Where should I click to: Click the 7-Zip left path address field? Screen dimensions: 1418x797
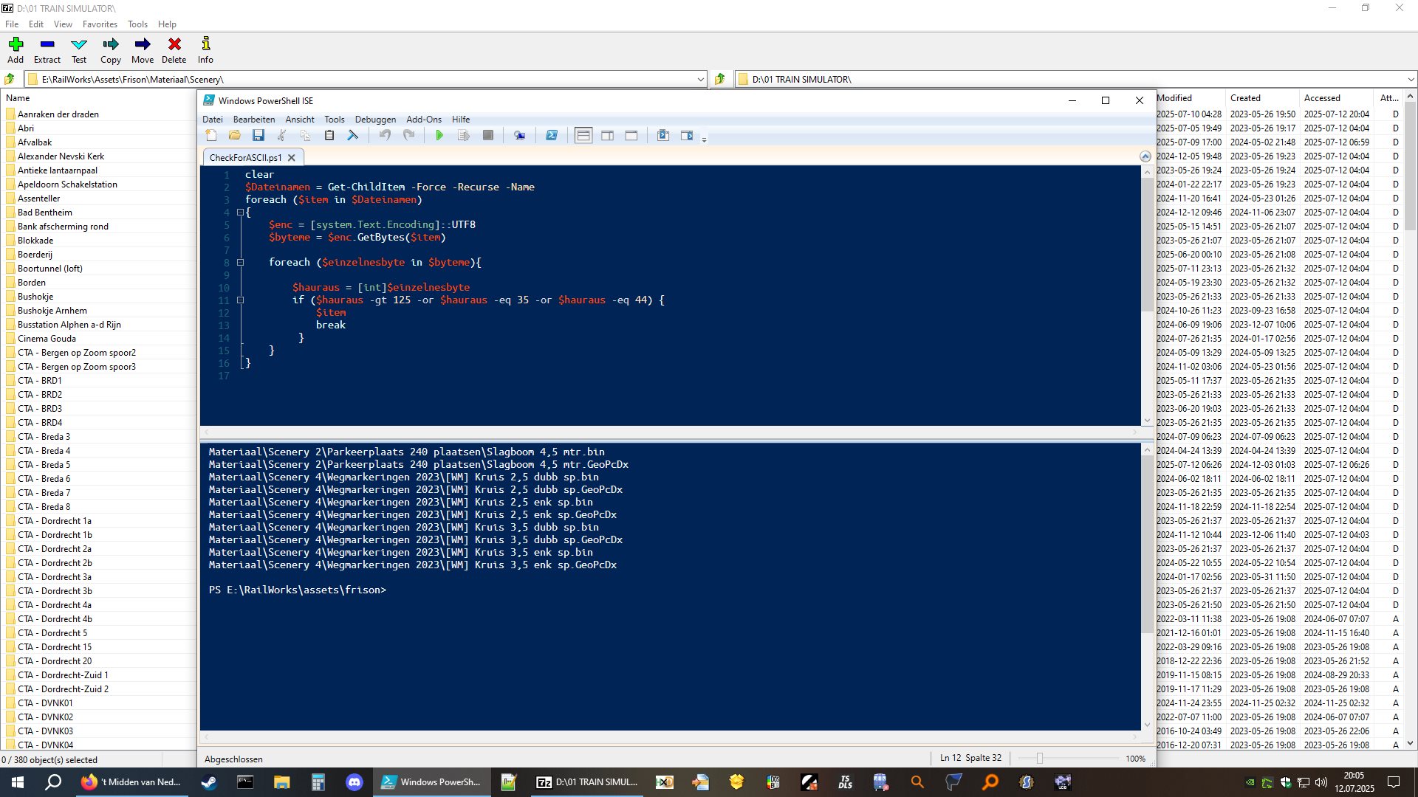pyautogui.click(x=367, y=79)
